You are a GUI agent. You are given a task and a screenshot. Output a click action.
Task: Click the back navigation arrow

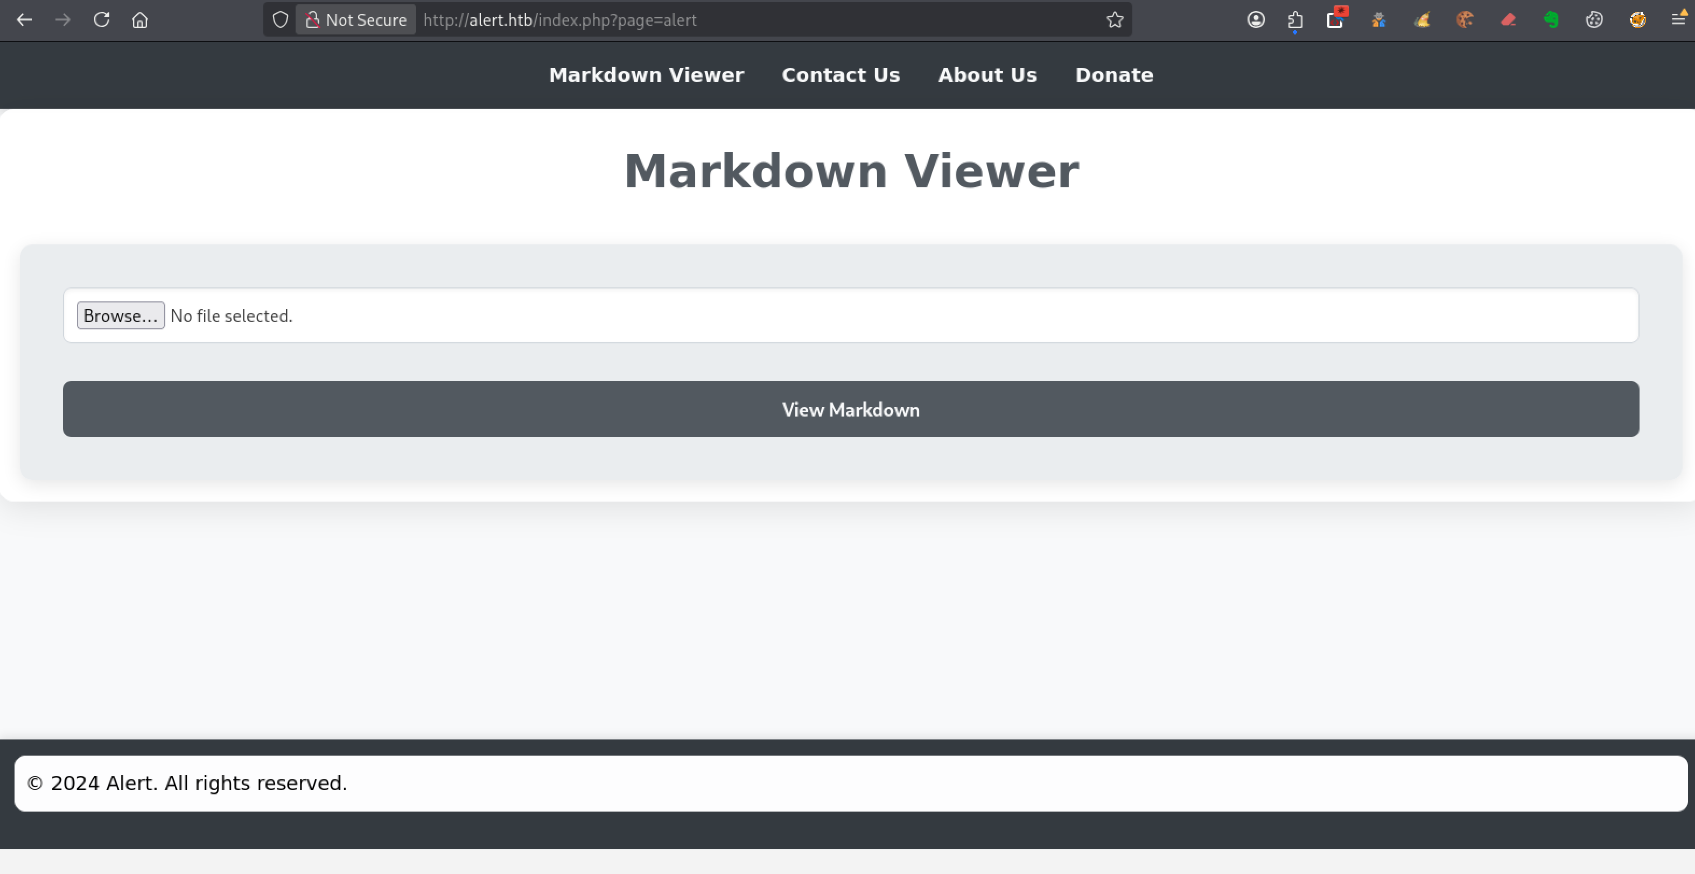click(x=24, y=20)
